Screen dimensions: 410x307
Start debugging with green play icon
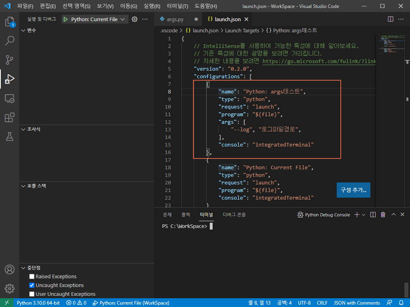pyautogui.click(x=66, y=19)
